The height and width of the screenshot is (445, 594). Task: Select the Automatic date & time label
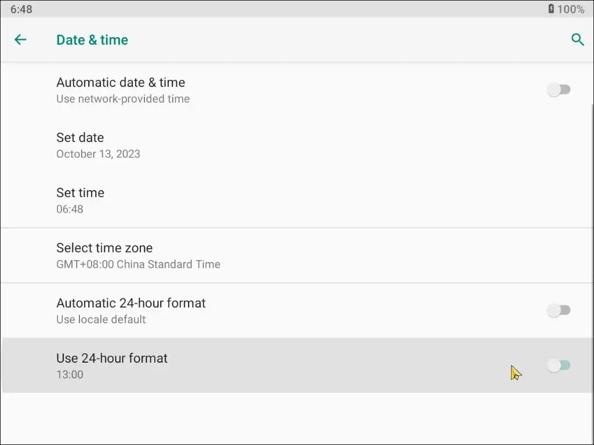121,83
